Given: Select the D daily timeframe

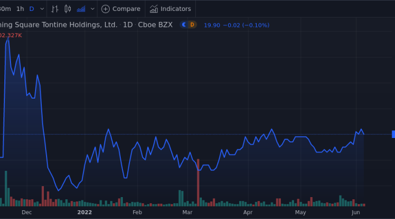Looking at the screenshot, I should point(31,9).
